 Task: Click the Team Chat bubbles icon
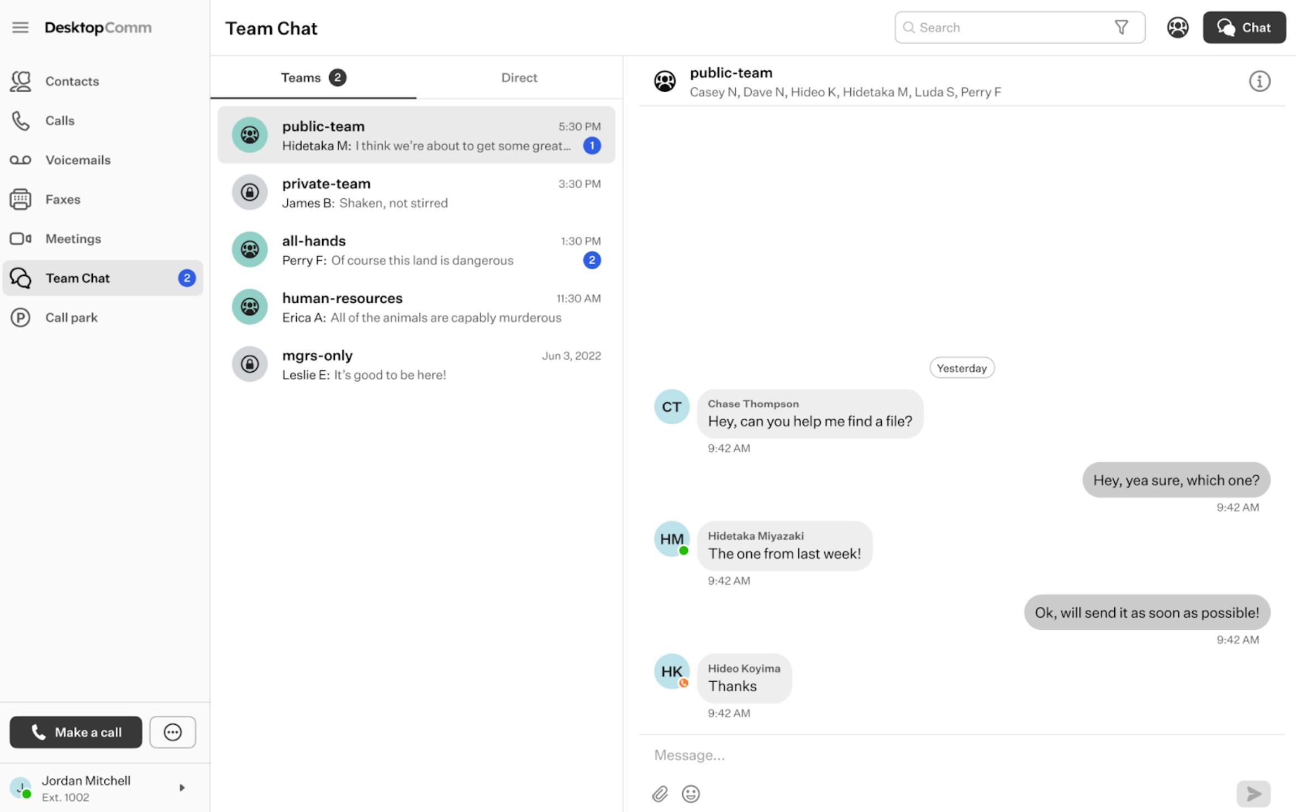pyautogui.click(x=20, y=278)
